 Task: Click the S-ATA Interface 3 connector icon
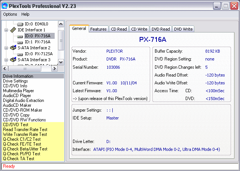click(12, 60)
